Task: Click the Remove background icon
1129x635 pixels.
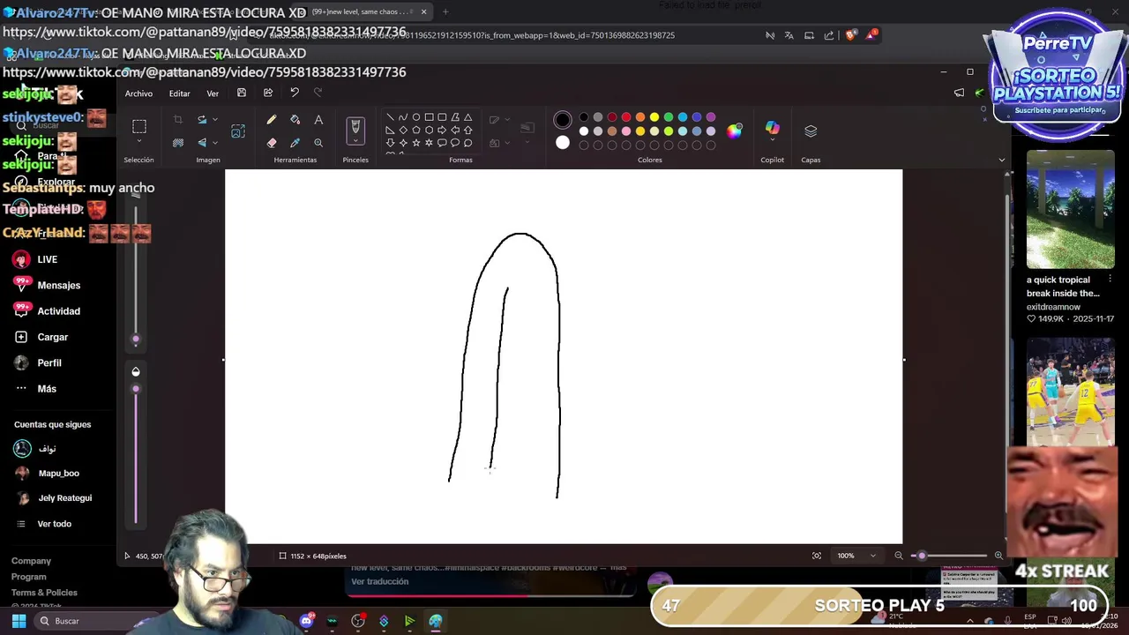Action: point(178,143)
